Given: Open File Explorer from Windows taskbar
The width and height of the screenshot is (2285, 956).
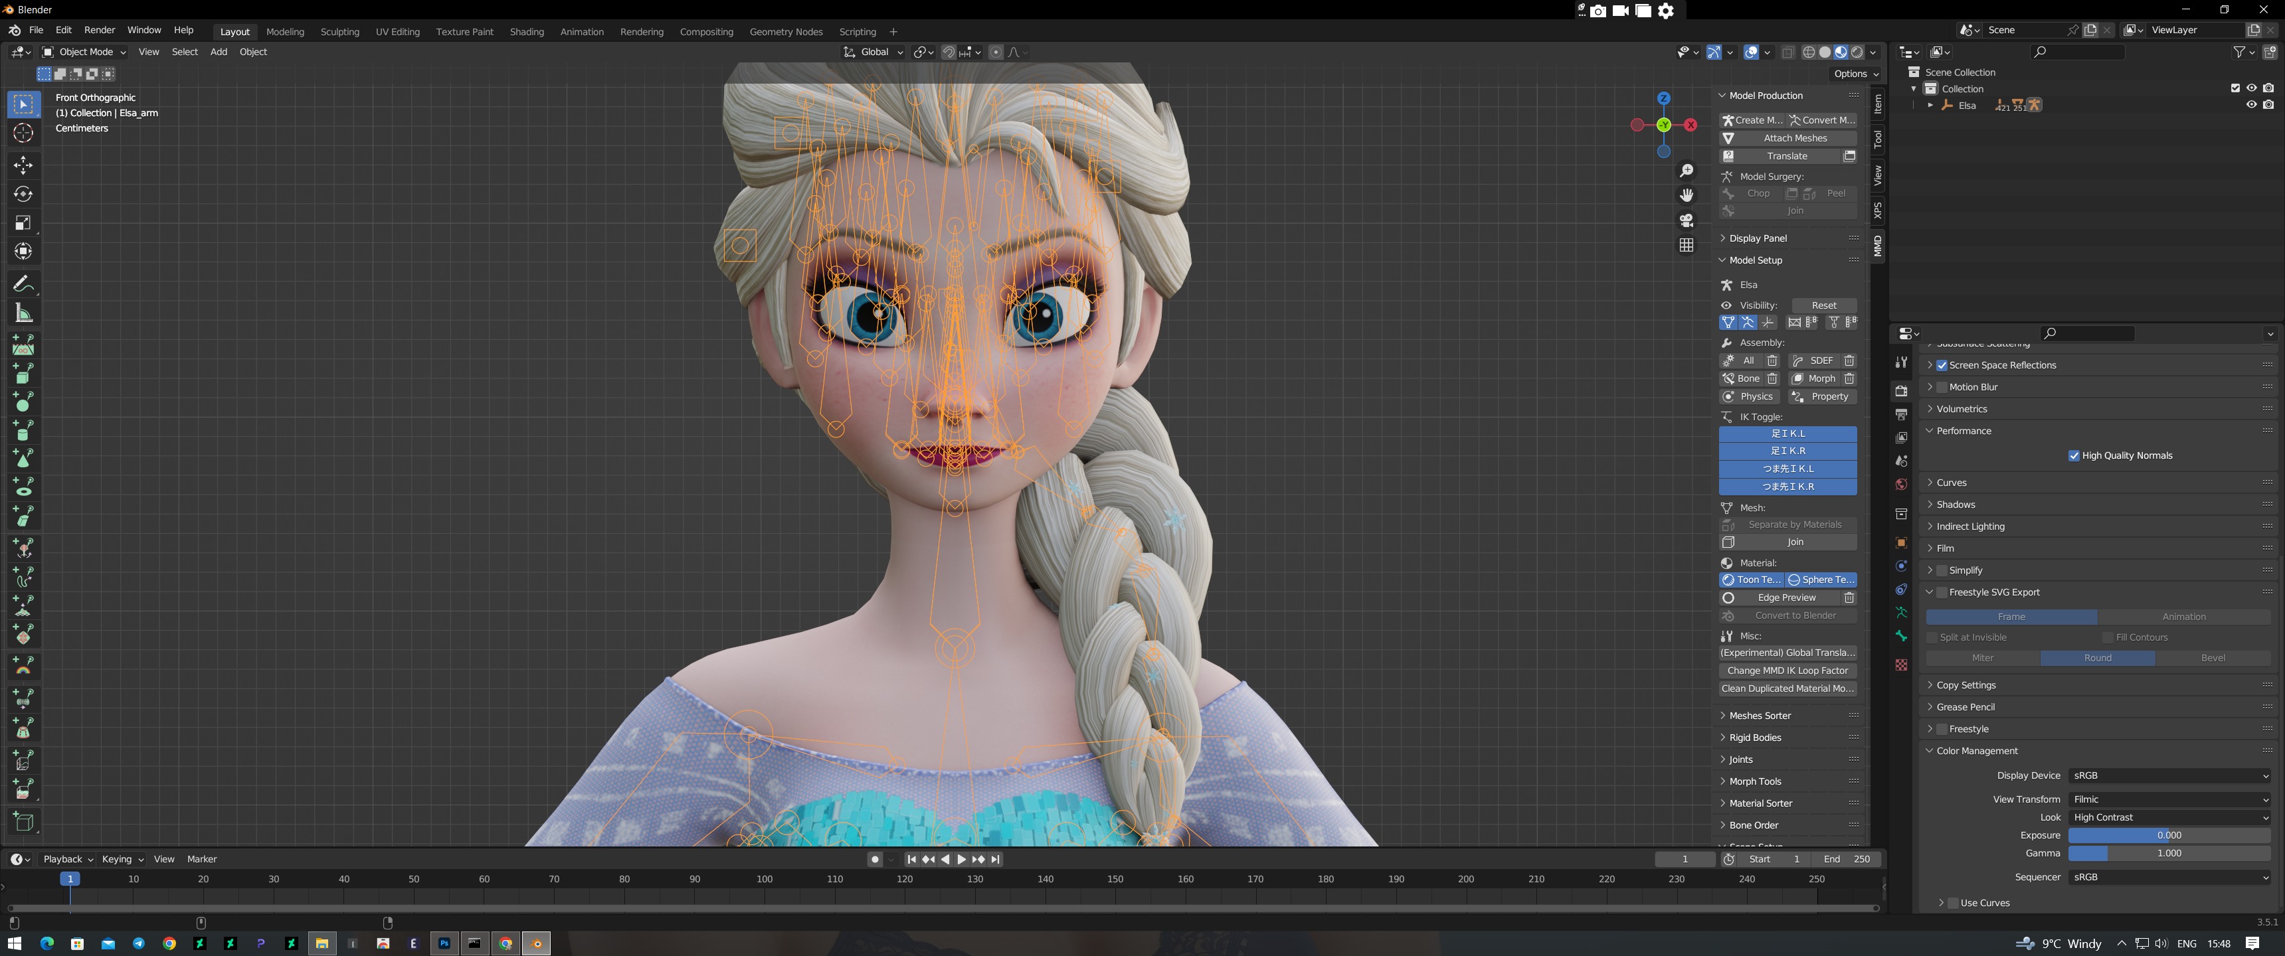Looking at the screenshot, I should pos(322,943).
